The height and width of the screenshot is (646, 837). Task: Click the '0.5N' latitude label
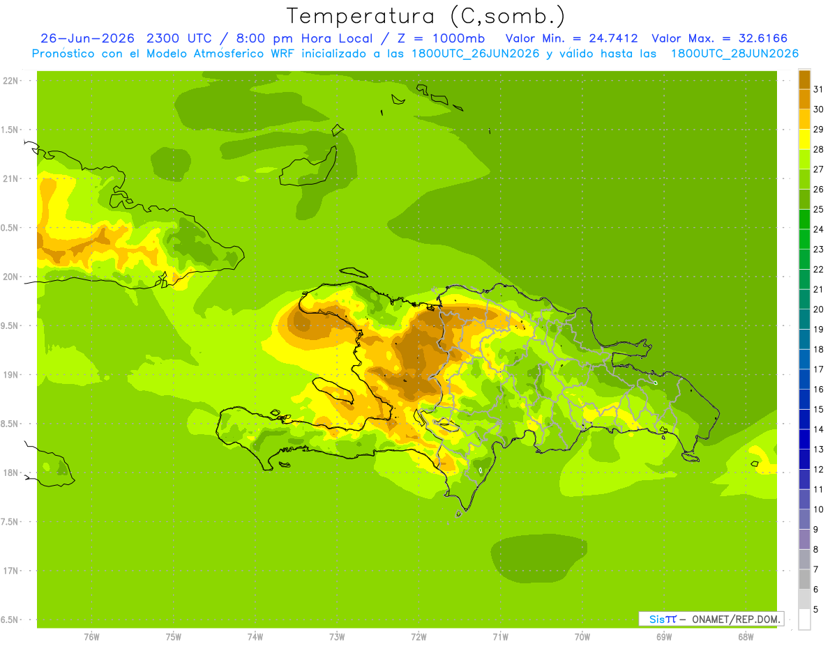(x=10, y=228)
